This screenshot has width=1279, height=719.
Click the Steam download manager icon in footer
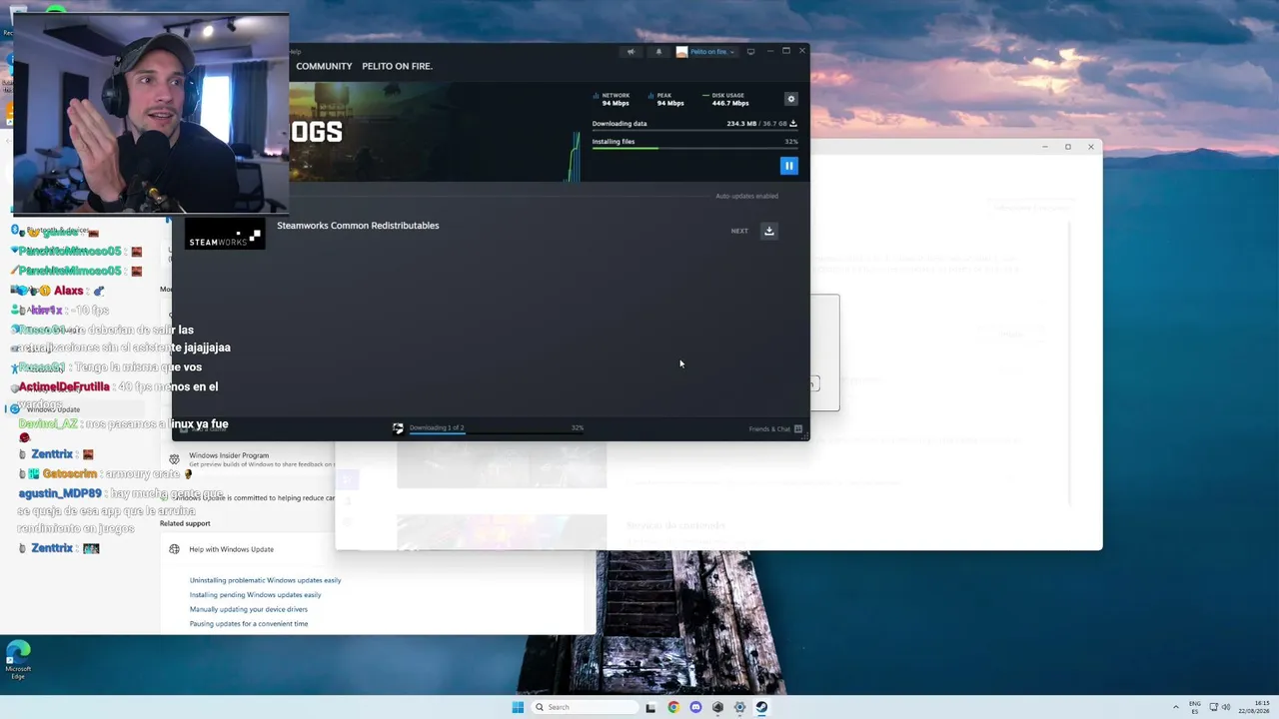tap(398, 428)
